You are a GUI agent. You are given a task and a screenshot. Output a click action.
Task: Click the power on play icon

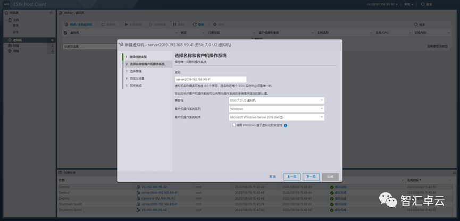pyautogui.click(x=126, y=24)
